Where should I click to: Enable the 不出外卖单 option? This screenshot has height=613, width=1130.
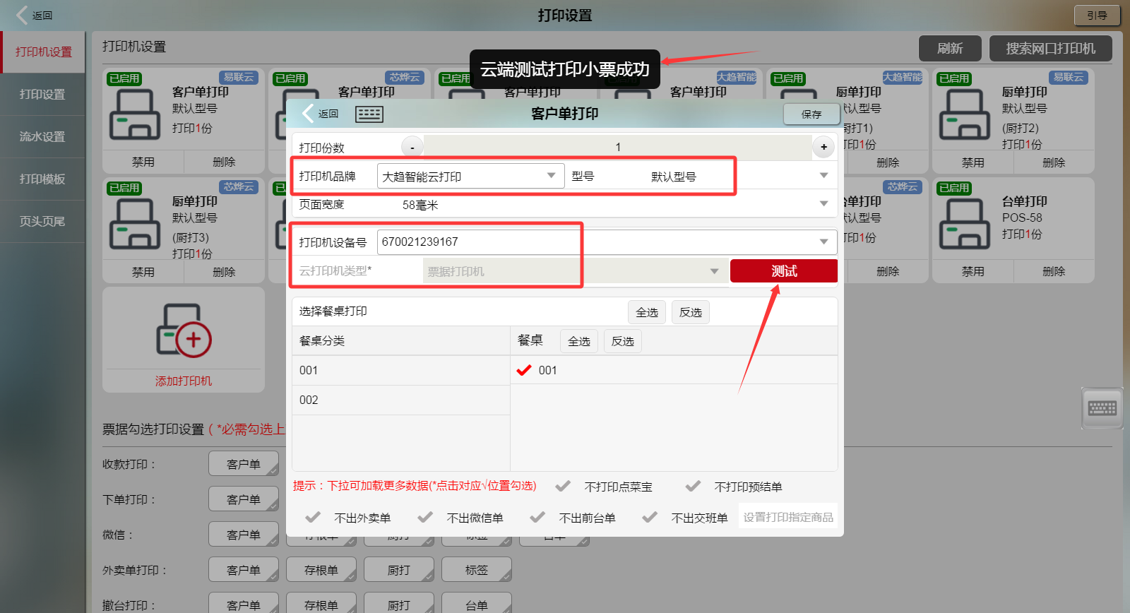(313, 517)
